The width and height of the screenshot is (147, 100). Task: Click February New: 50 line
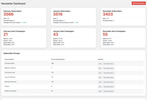[x=6, y=18]
